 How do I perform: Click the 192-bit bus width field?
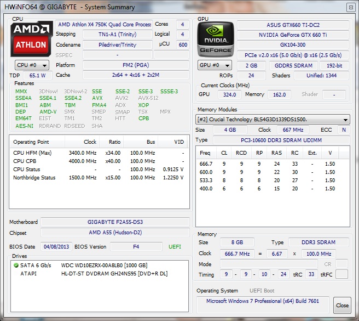click(334, 66)
